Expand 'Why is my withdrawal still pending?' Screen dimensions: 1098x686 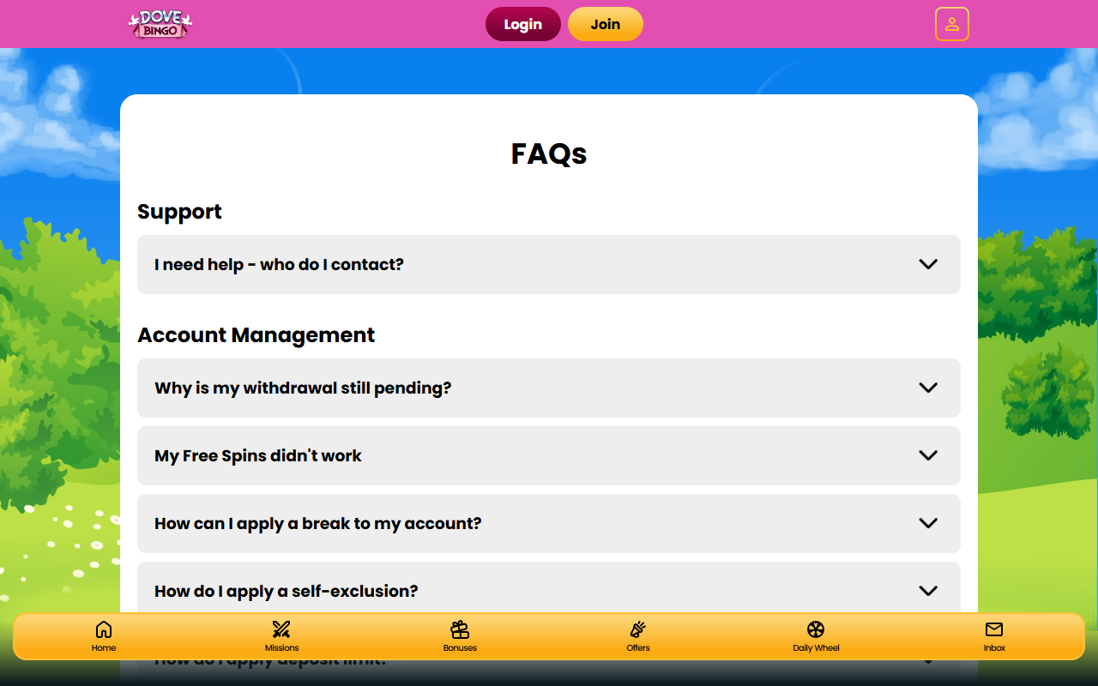548,388
